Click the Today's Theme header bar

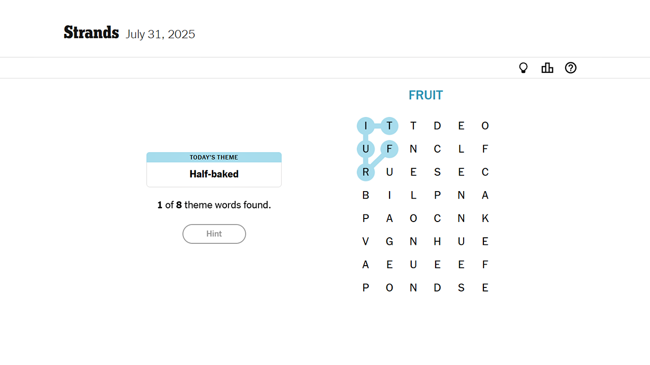[x=214, y=158]
